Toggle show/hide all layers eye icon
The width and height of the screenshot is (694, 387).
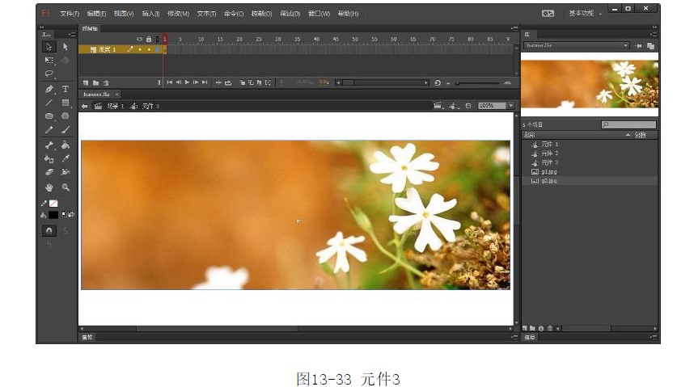coord(139,39)
